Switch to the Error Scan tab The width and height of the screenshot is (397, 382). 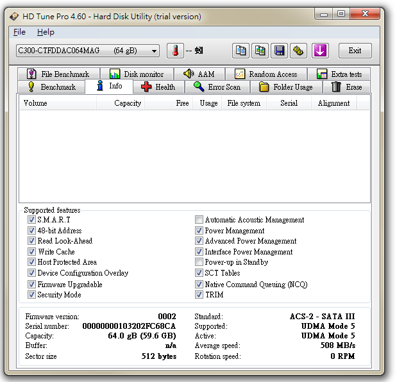217,87
